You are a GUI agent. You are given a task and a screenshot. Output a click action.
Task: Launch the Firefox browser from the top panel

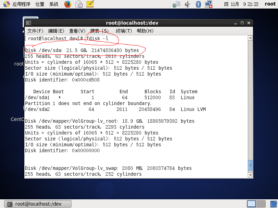click(x=68, y=4)
